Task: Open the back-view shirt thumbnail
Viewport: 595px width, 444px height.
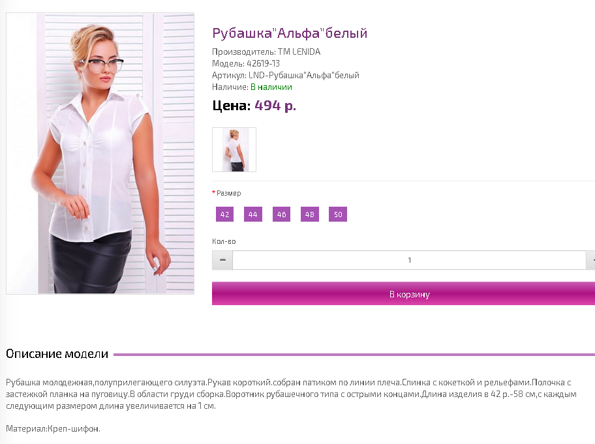Action: coord(234,150)
